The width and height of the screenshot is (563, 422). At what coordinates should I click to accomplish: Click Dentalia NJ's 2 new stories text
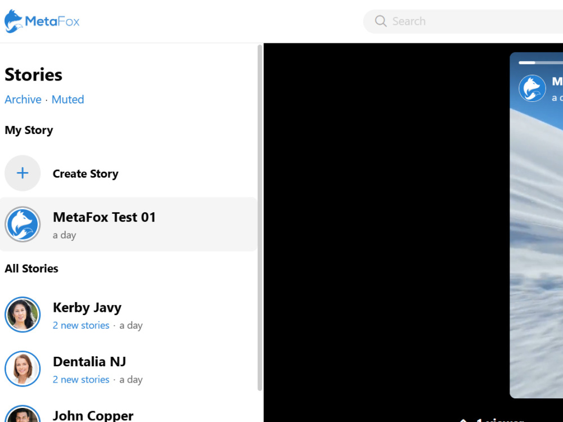81,379
